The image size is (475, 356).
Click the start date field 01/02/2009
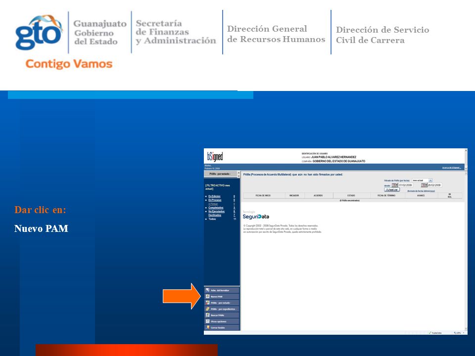point(405,185)
